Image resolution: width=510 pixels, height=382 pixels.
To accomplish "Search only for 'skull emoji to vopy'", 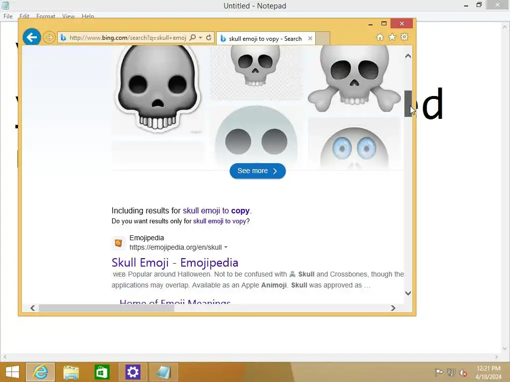I will tap(220, 221).
